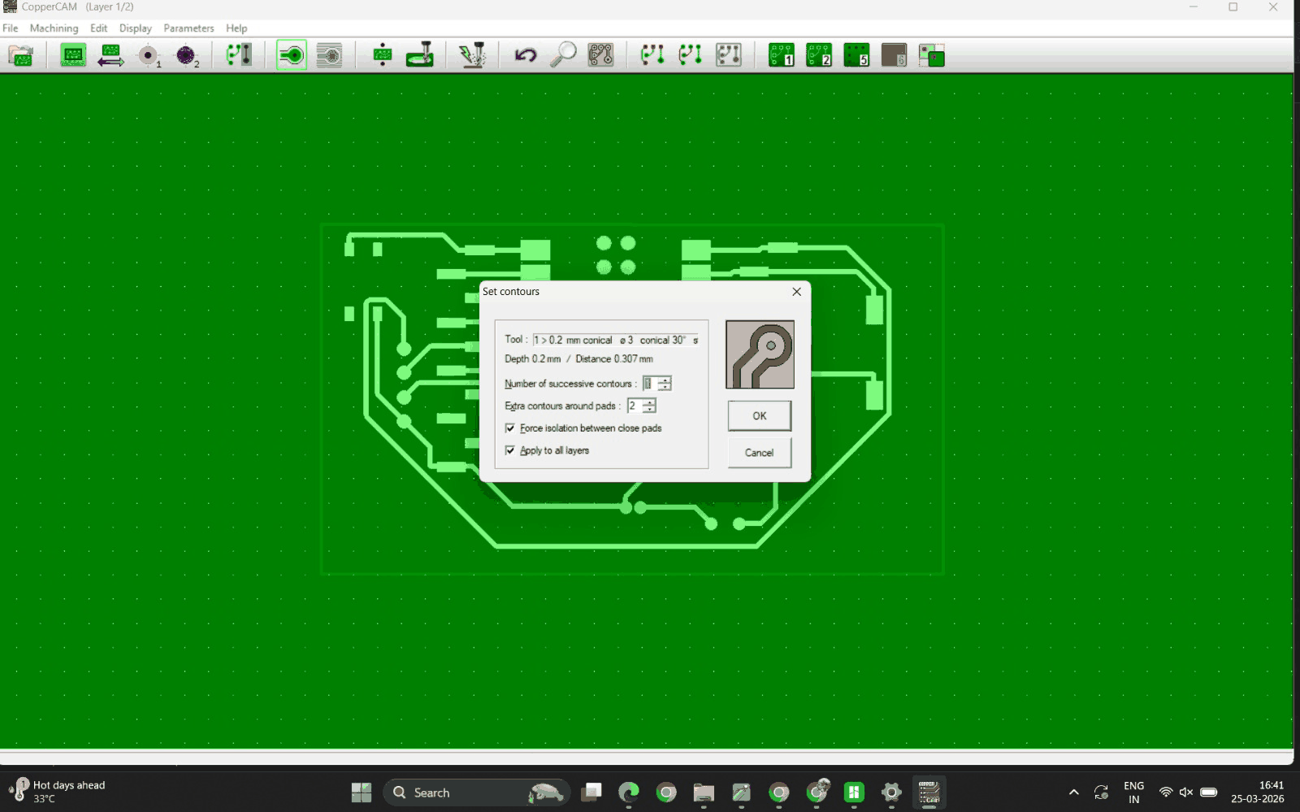Open the Machining menu
The image size is (1300, 812).
[54, 28]
